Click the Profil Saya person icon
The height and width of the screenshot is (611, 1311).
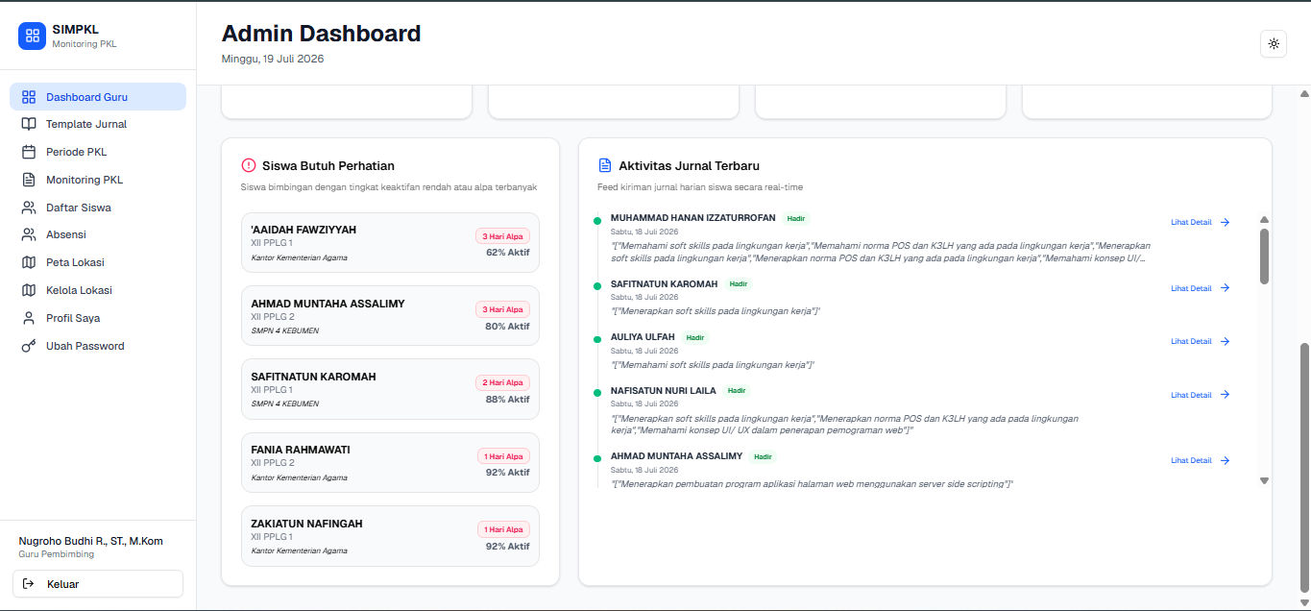[x=29, y=318]
